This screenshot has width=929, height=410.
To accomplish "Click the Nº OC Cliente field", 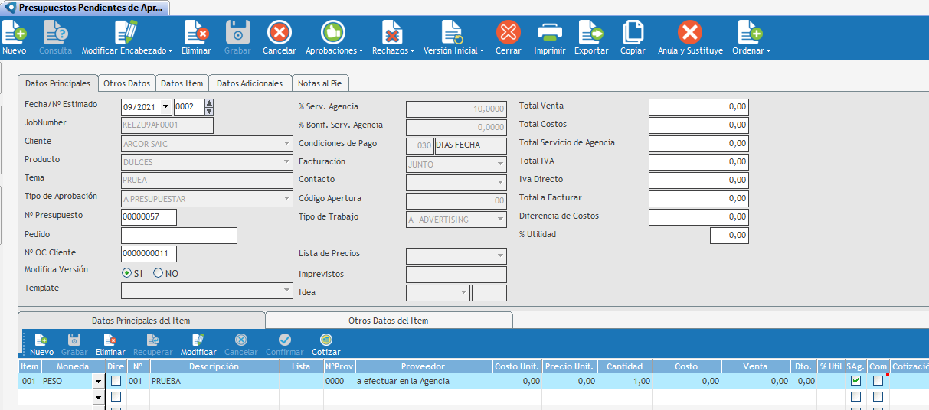I will 149,254.
